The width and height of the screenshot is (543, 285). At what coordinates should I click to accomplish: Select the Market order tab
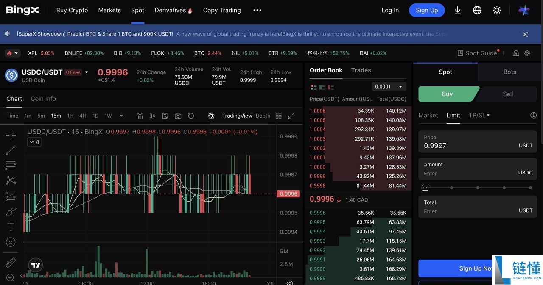coord(428,115)
